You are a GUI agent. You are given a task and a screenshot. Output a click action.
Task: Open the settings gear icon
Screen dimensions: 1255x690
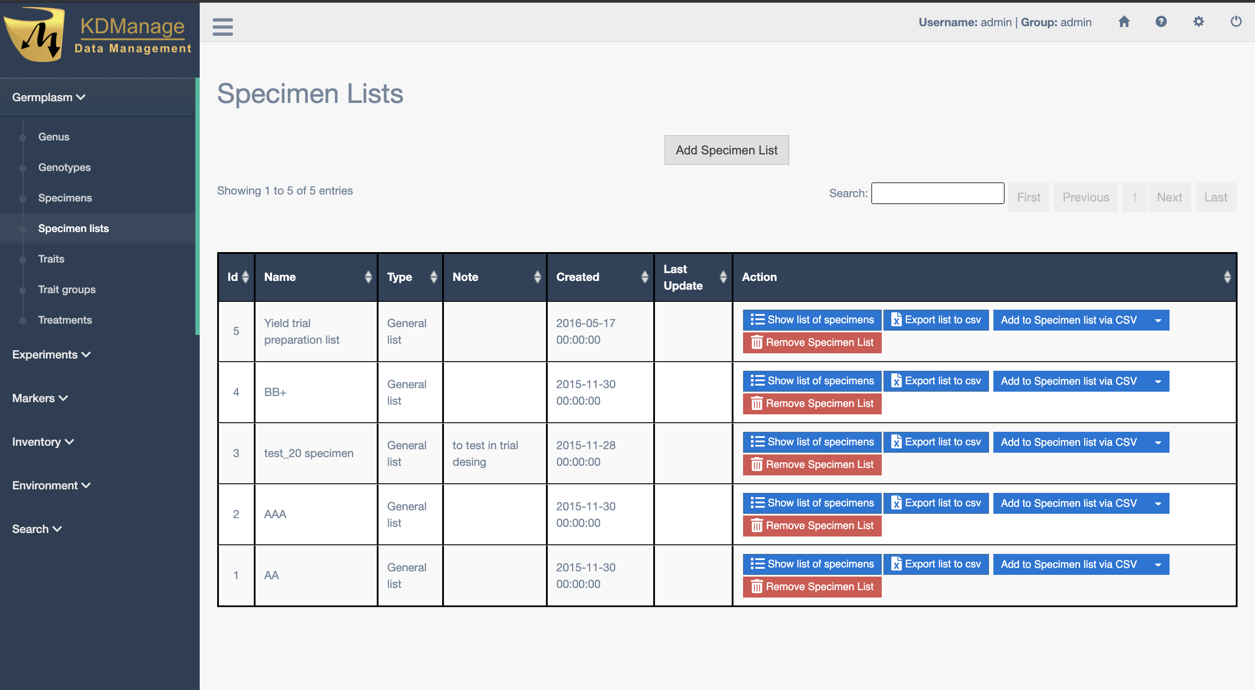coord(1198,22)
